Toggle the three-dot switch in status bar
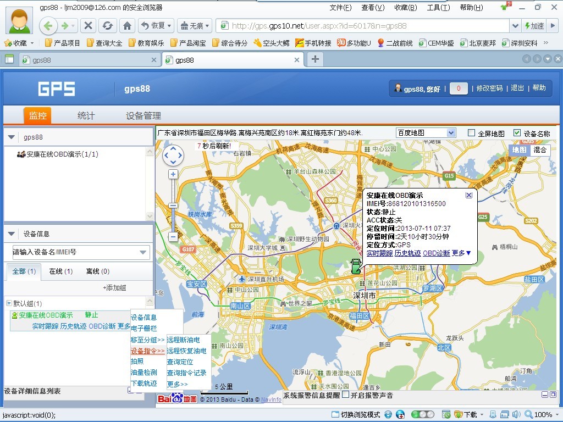This screenshot has width=563, height=422. click(422, 414)
